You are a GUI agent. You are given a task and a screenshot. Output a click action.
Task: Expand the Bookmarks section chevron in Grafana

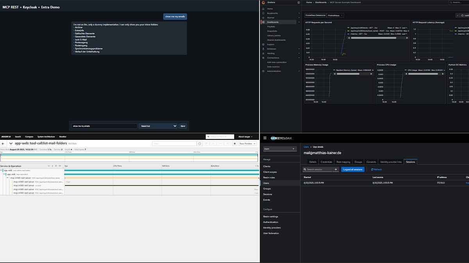point(299,13)
